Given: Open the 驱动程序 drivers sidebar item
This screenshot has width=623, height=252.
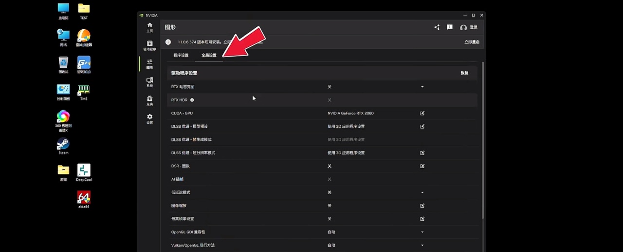Looking at the screenshot, I should pos(149,46).
